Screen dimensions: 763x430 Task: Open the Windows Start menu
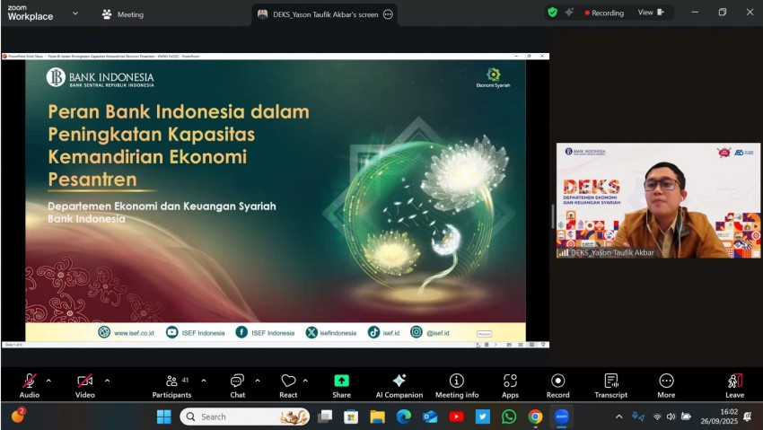tap(164, 417)
